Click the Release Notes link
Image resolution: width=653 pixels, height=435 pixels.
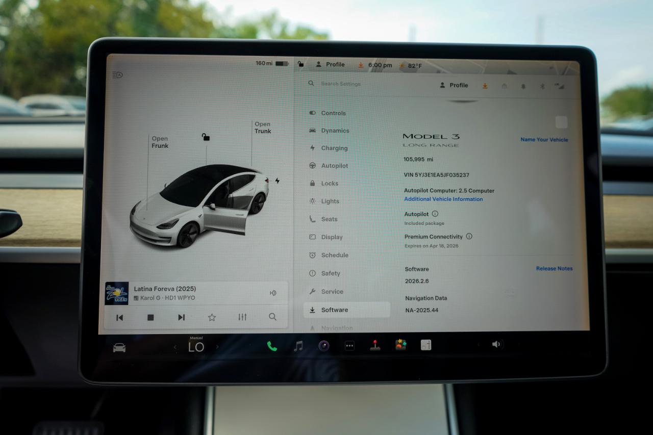pyautogui.click(x=554, y=269)
